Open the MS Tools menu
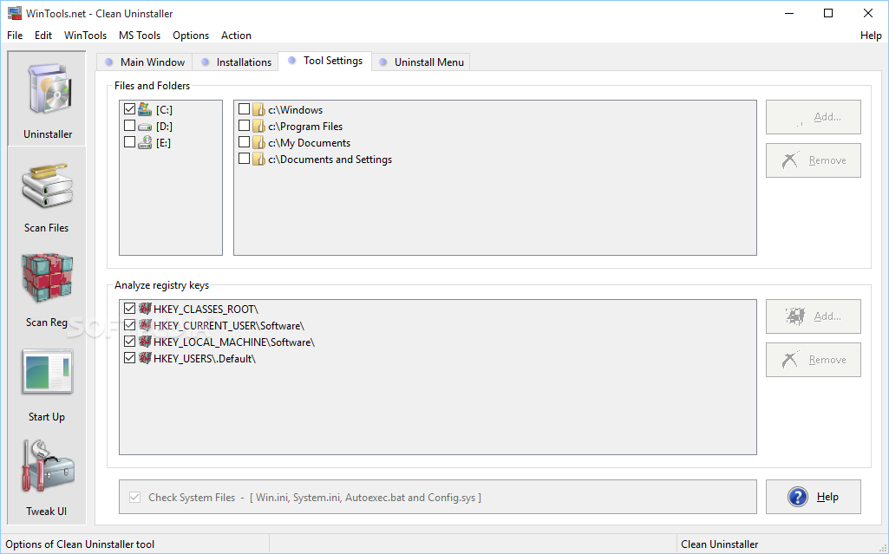889x554 pixels. (x=140, y=36)
